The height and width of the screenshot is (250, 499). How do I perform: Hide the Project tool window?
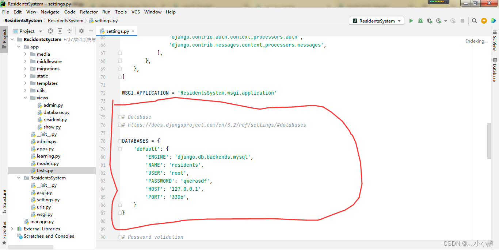91,31
